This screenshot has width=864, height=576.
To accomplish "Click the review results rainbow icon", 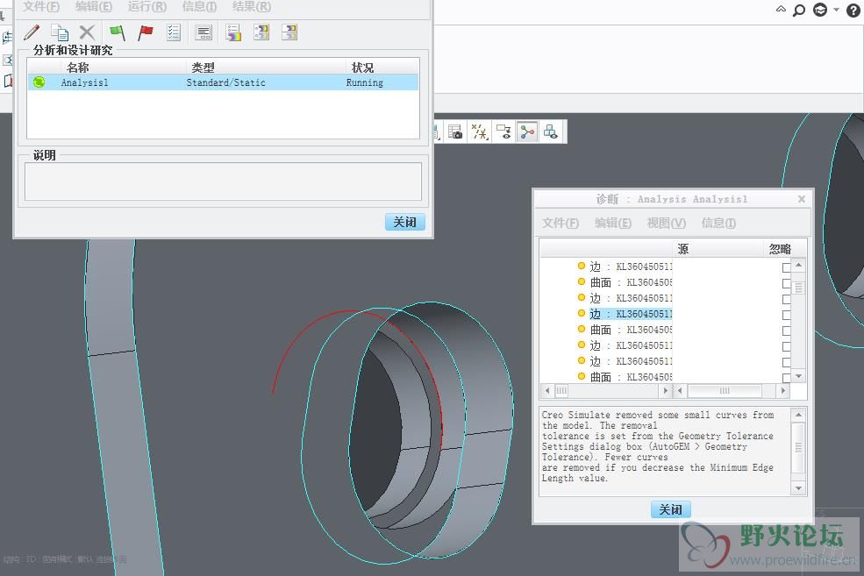I will 233,32.
